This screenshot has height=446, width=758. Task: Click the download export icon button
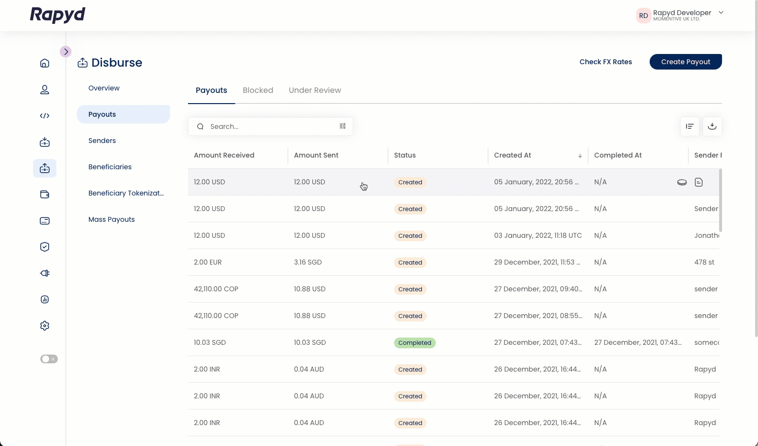pyautogui.click(x=712, y=126)
